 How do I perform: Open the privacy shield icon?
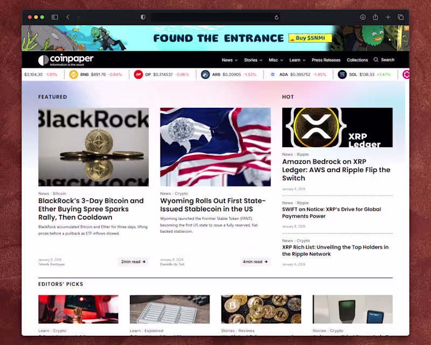point(143,17)
